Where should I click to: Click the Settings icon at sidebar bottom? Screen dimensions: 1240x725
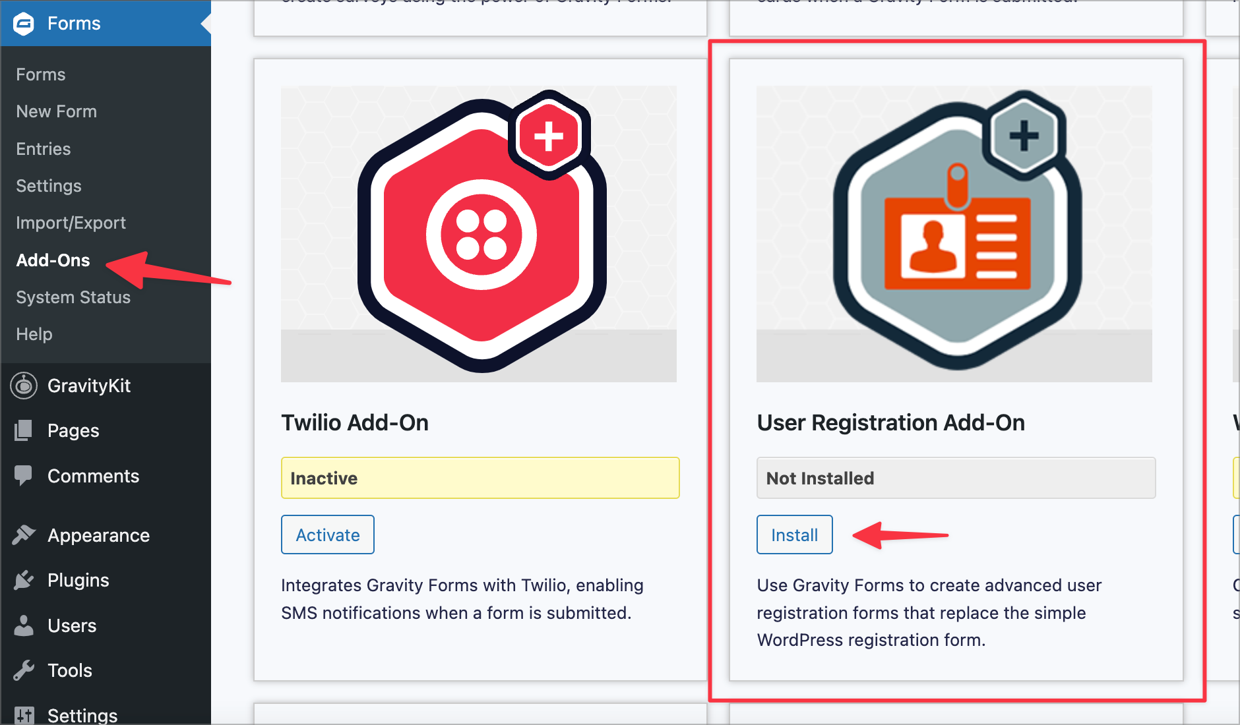[x=25, y=715]
